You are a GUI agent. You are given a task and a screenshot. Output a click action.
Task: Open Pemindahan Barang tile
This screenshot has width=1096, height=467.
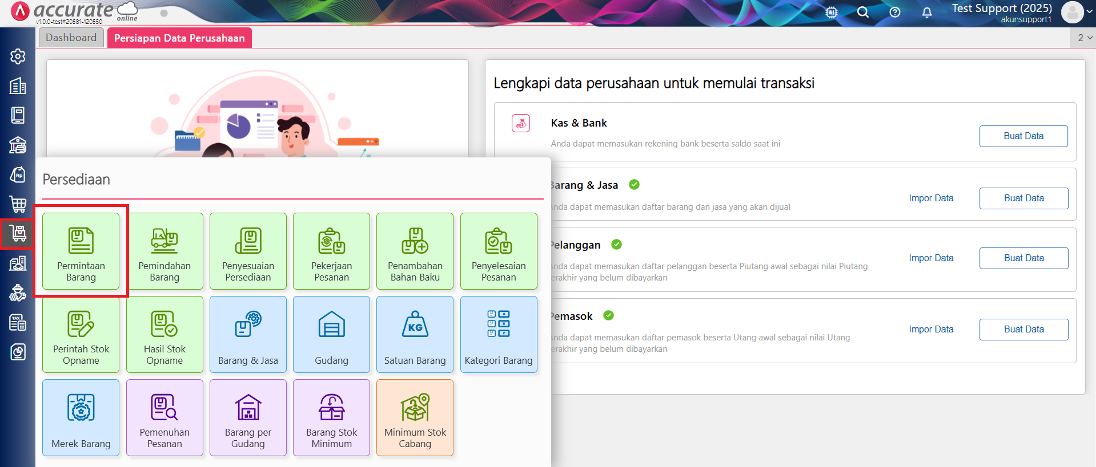coord(164,251)
